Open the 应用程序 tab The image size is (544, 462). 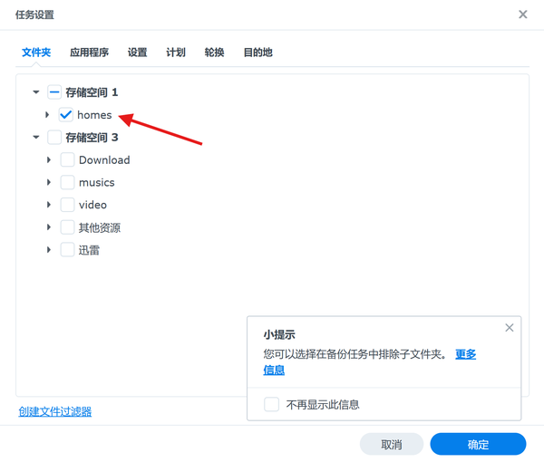point(89,53)
